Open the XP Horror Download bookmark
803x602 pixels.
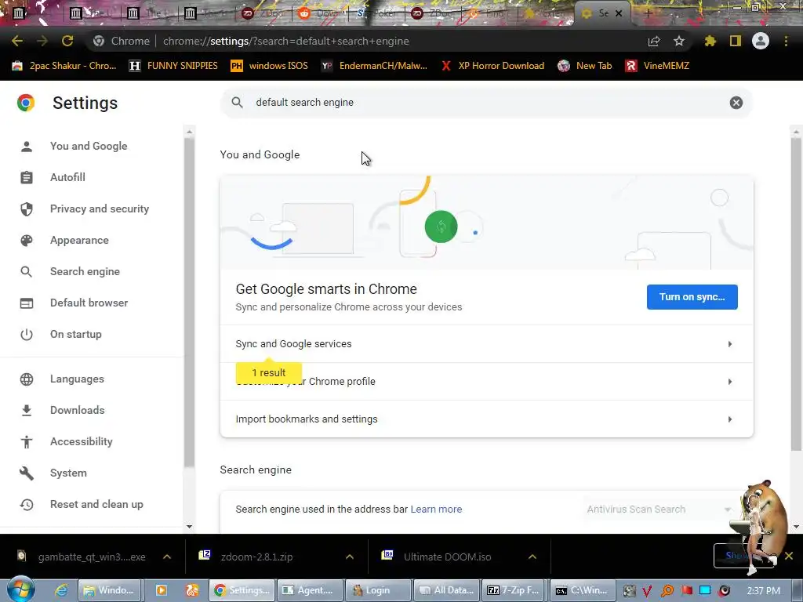[492, 66]
